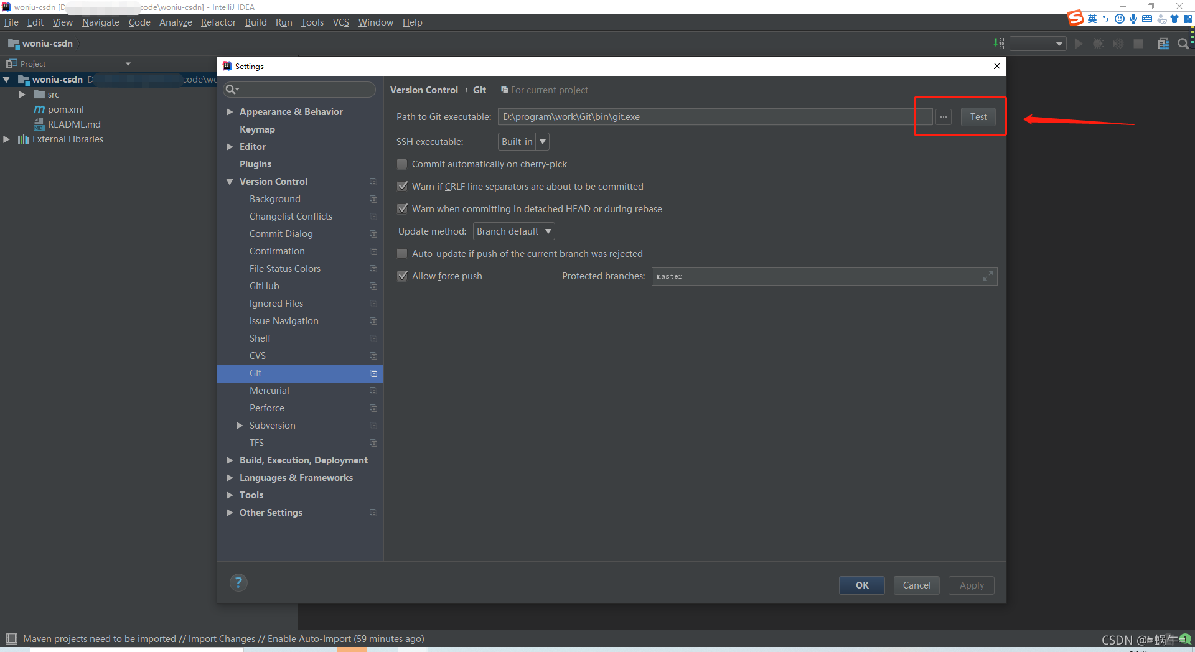The image size is (1195, 652).
Task: Click the settings search field
Action: [x=299, y=90]
